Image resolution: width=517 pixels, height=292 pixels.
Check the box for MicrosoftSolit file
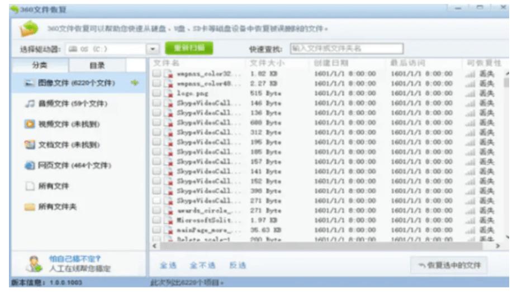tap(156, 220)
